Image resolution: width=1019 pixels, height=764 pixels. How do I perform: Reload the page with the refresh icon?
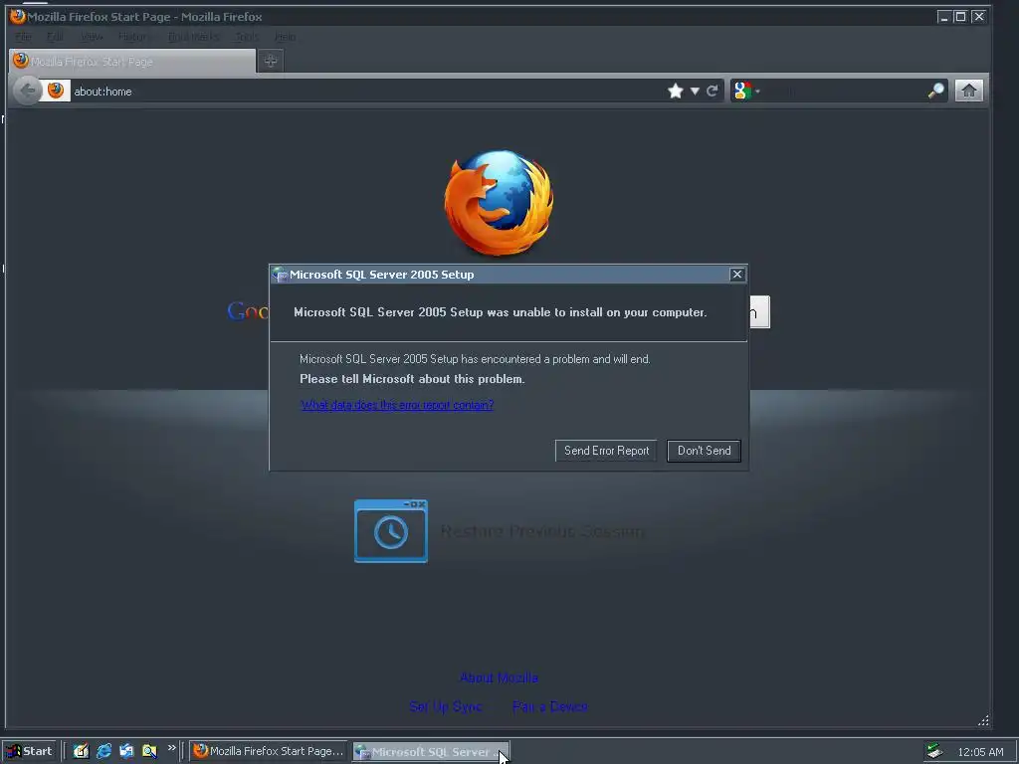tap(713, 91)
